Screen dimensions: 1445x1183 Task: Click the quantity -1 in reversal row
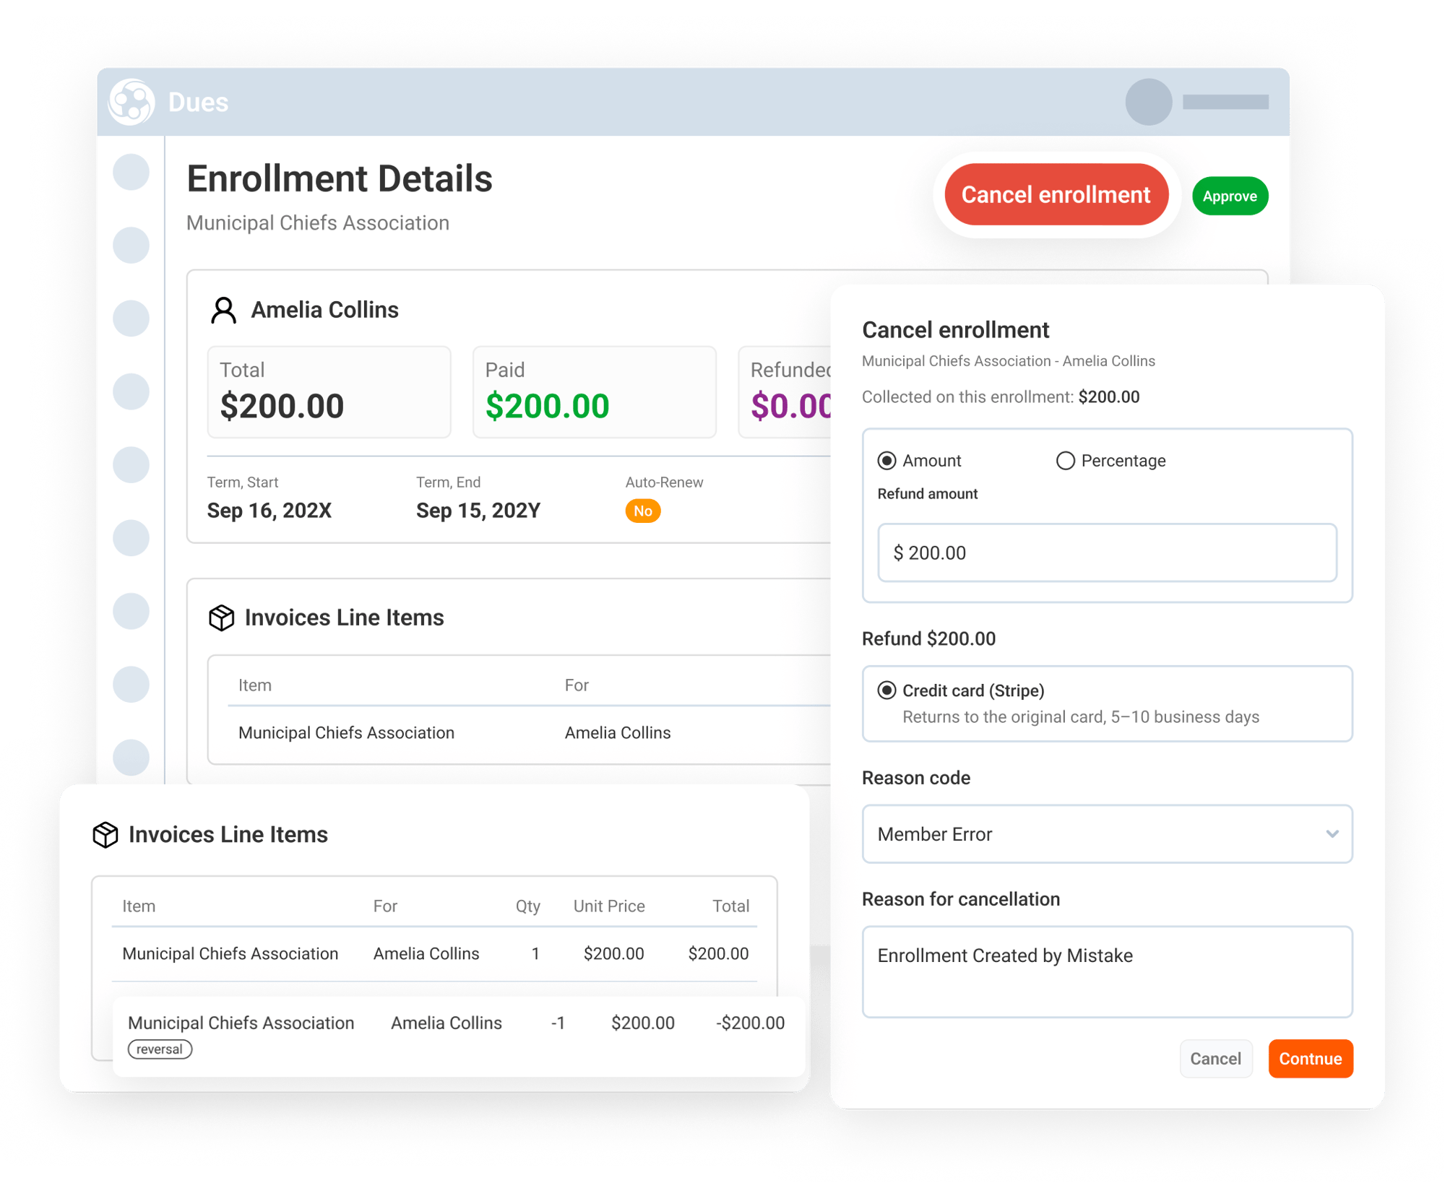tap(557, 1023)
